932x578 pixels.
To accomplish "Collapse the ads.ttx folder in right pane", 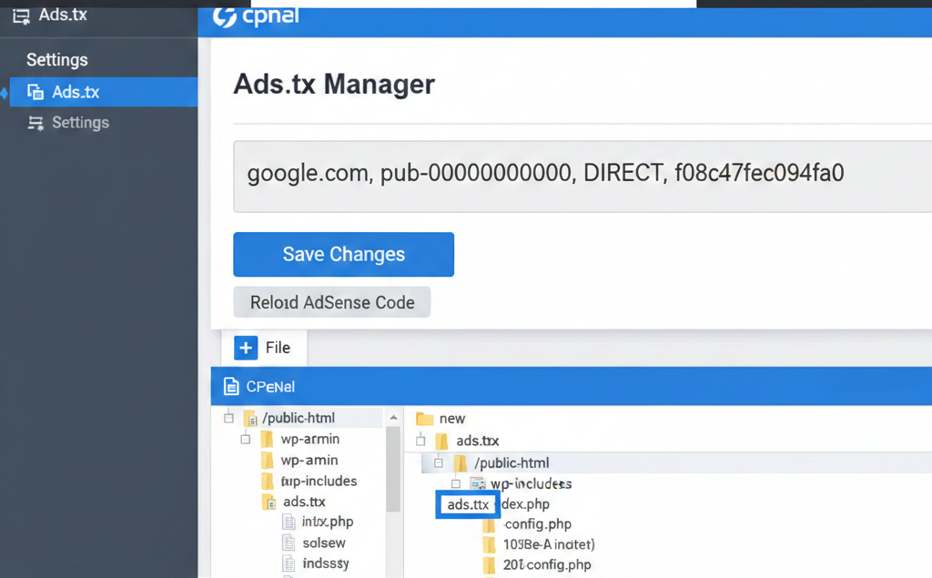I will pos(420,441).
